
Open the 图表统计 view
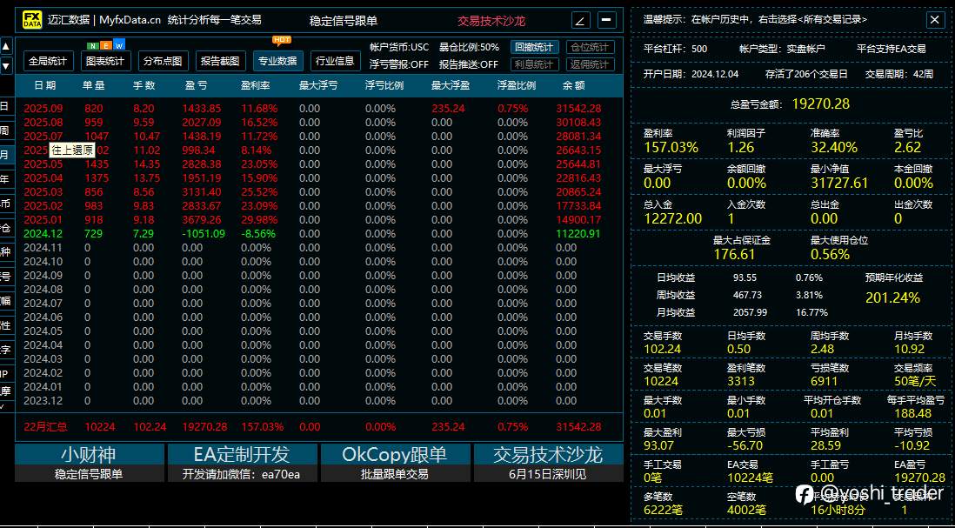coord(106,61)
